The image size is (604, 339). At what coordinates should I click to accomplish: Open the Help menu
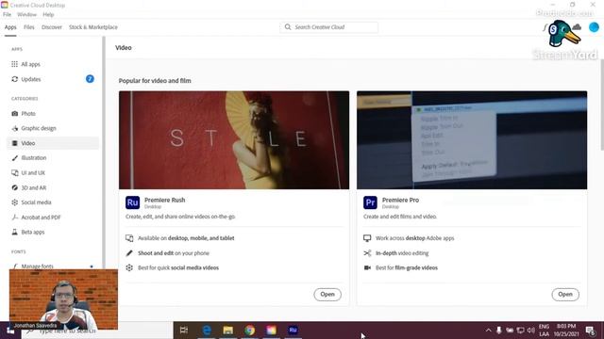(48, 14)
